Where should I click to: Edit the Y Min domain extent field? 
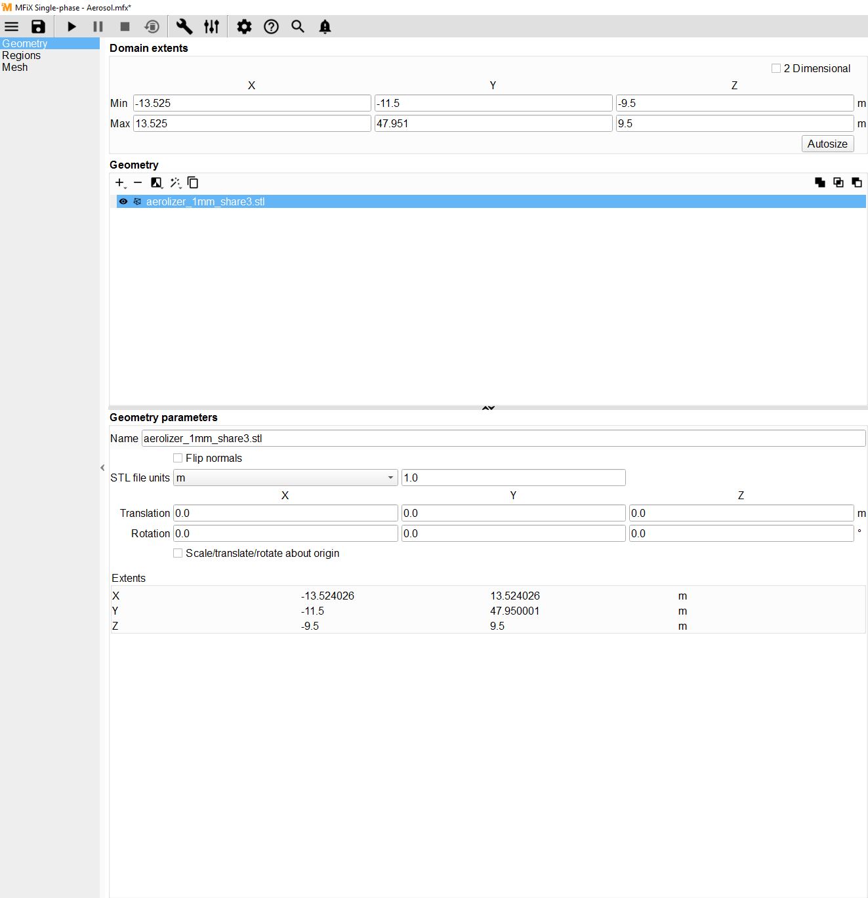click(493, 103)
